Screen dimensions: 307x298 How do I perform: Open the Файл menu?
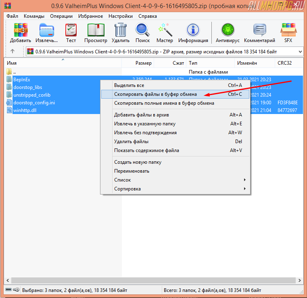tap(12, 16)
